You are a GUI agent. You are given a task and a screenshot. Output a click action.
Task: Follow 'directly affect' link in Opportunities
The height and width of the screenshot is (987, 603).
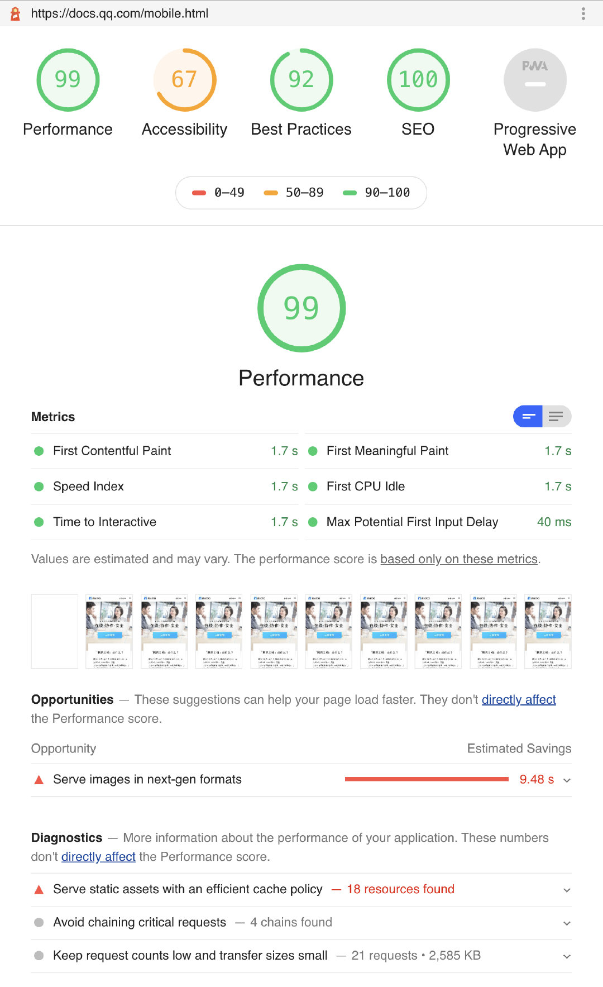coord(519,700)
